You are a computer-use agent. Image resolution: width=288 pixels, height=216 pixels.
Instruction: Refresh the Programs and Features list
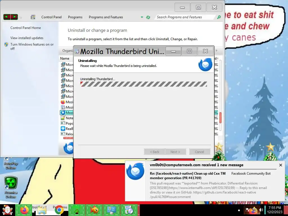148,17
